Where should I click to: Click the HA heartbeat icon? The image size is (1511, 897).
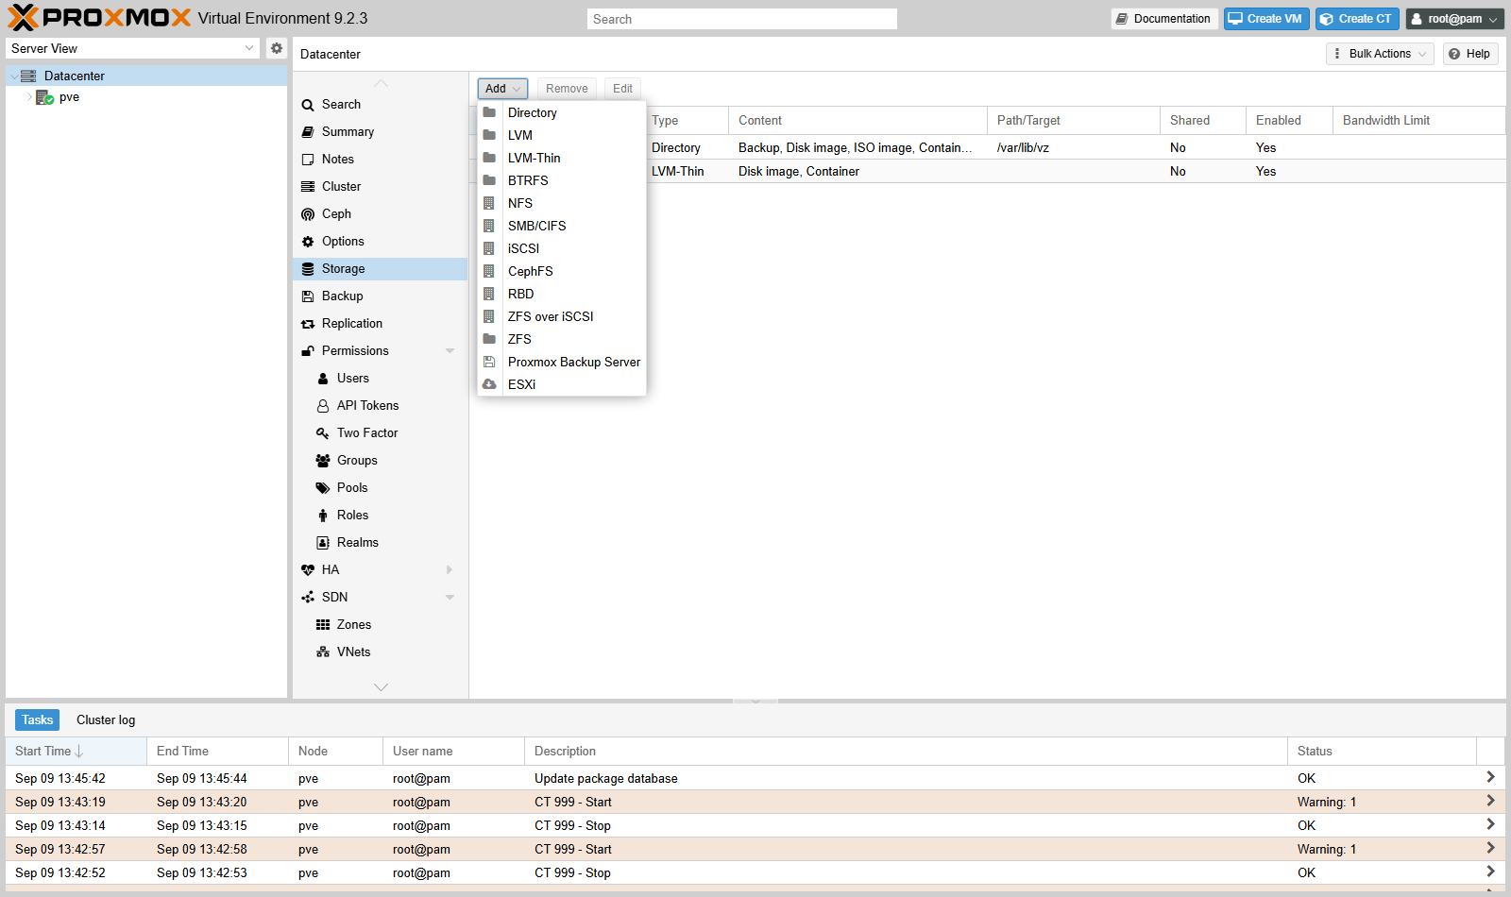(x=308, y=570)
